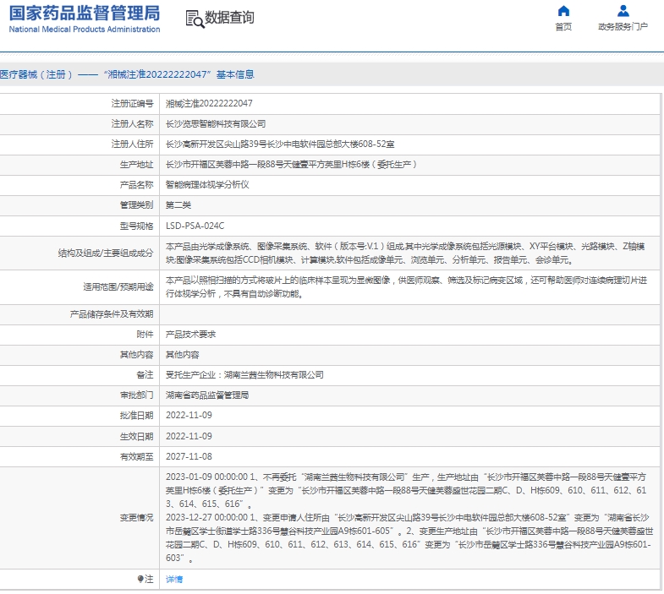Image resolution: width=664 pixels, height=594 pixels.
Task: Click the 管理类别 row label
Action: (136, 205)
